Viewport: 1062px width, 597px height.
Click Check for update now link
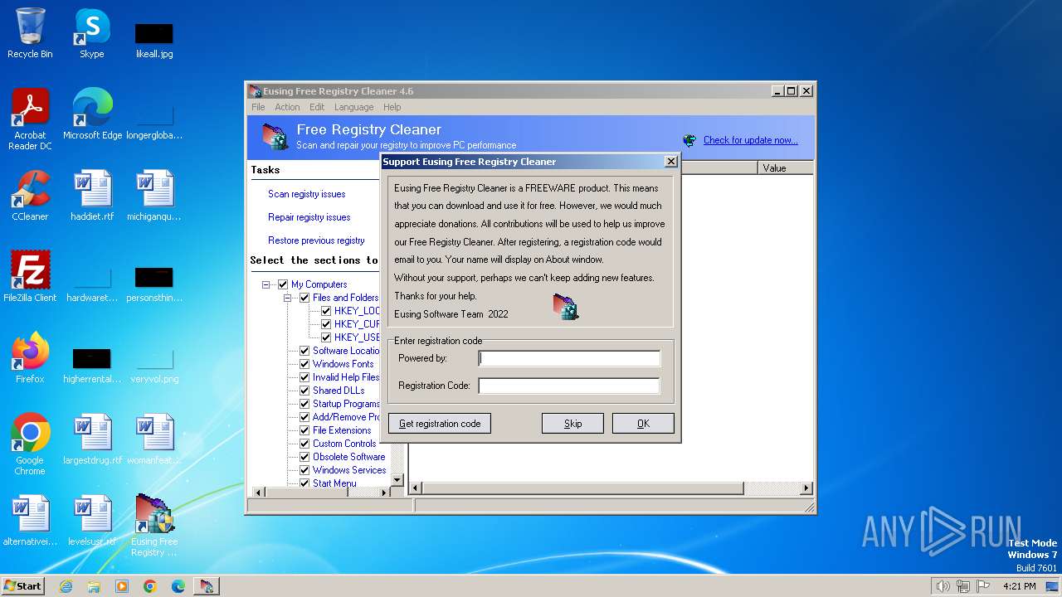point(751,140)
